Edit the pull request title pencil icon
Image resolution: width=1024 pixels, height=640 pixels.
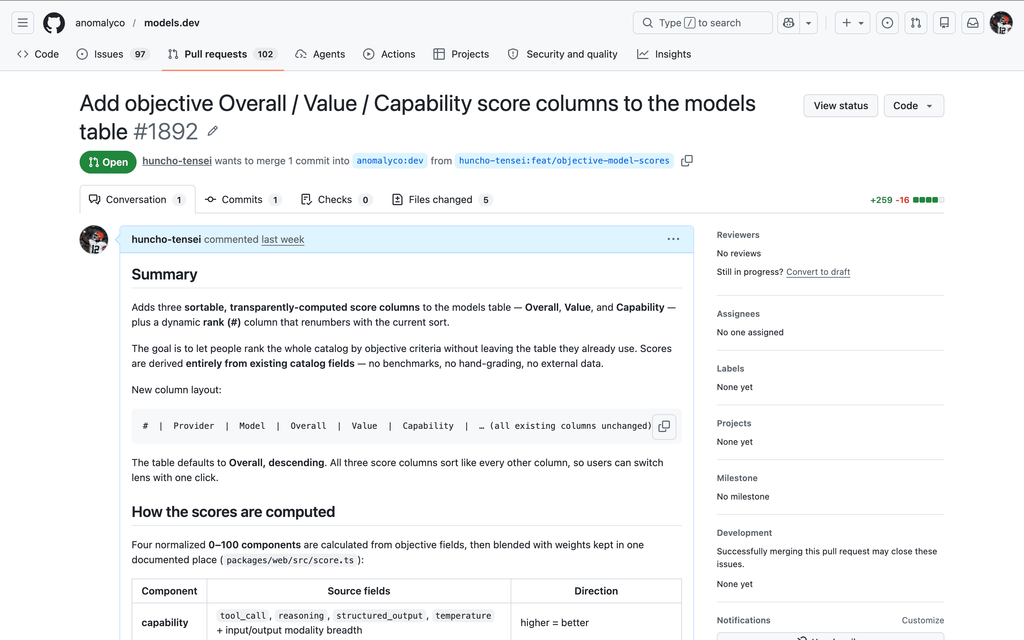click(x=213, y=131)
